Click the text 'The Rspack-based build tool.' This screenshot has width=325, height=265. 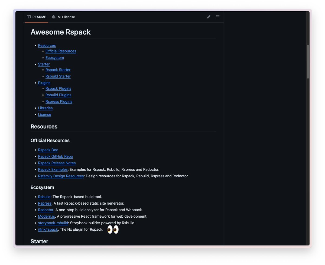pos(77,197)
